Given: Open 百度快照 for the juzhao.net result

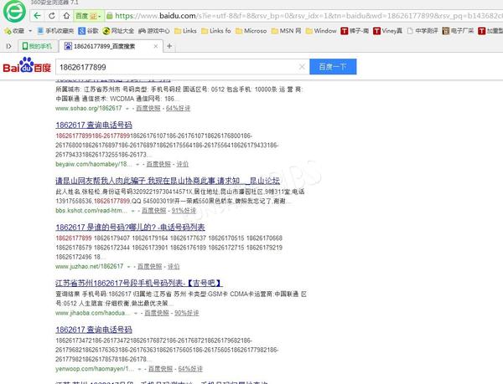Looking at the screenshot, I should (x=150, y=267).
